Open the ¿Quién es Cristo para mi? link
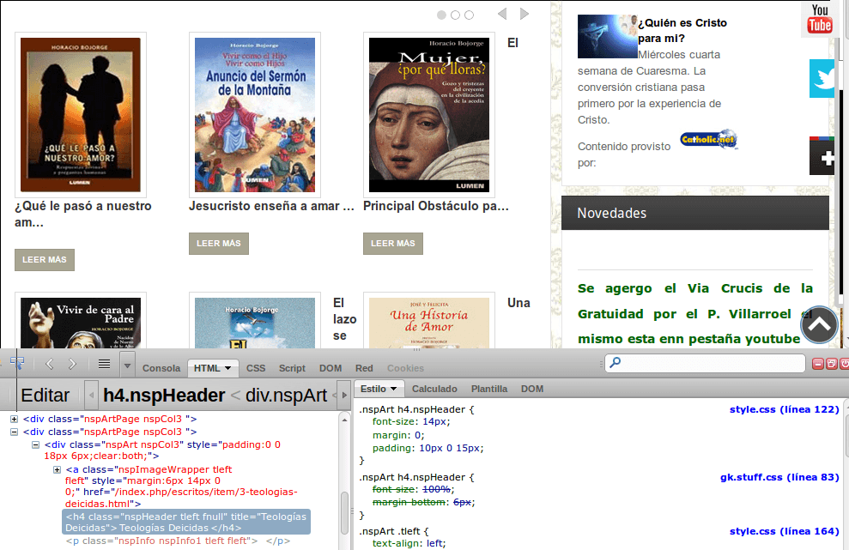This screenshot has width=849, height=550. coord(682,30)
